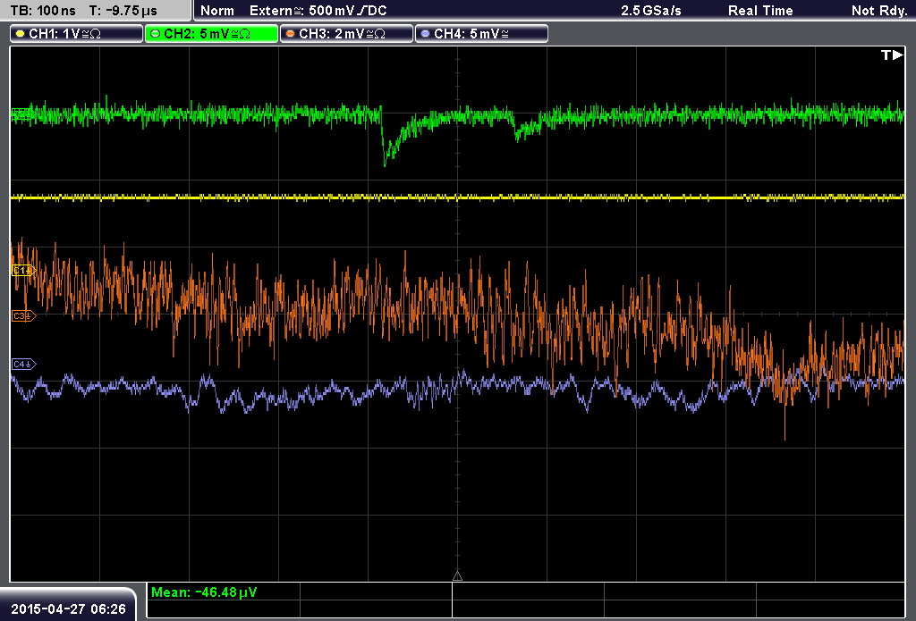916x621 pixels.
Task: Click the Mean: -46.48 µV measurement
Action: (203, 592)
